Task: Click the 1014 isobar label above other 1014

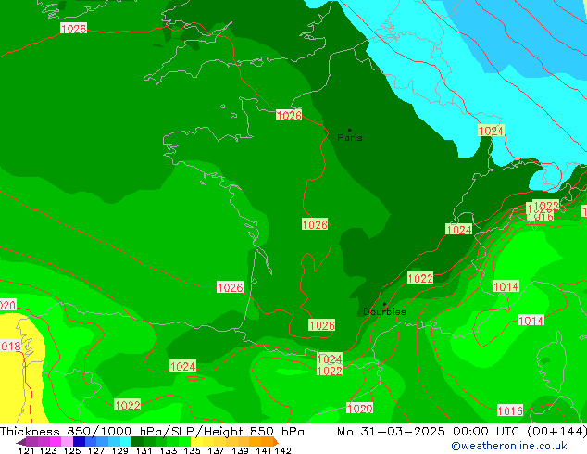Action: (506, 286)
